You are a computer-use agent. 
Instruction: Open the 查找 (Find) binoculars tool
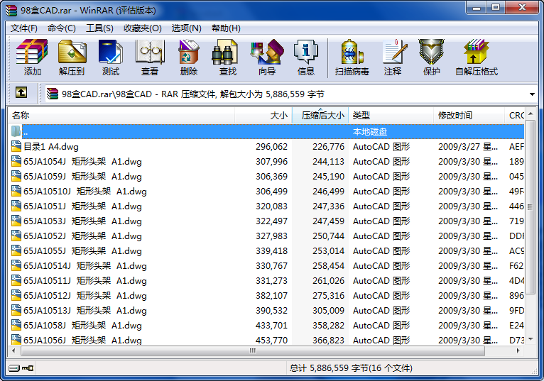click(x=227, y=57)
